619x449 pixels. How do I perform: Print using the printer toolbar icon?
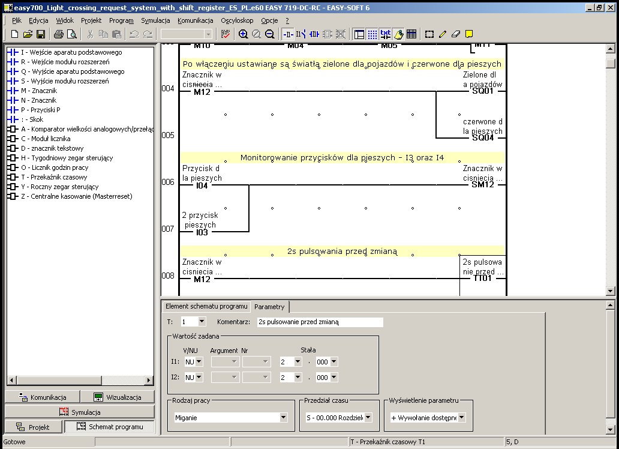tap(58, 34)
